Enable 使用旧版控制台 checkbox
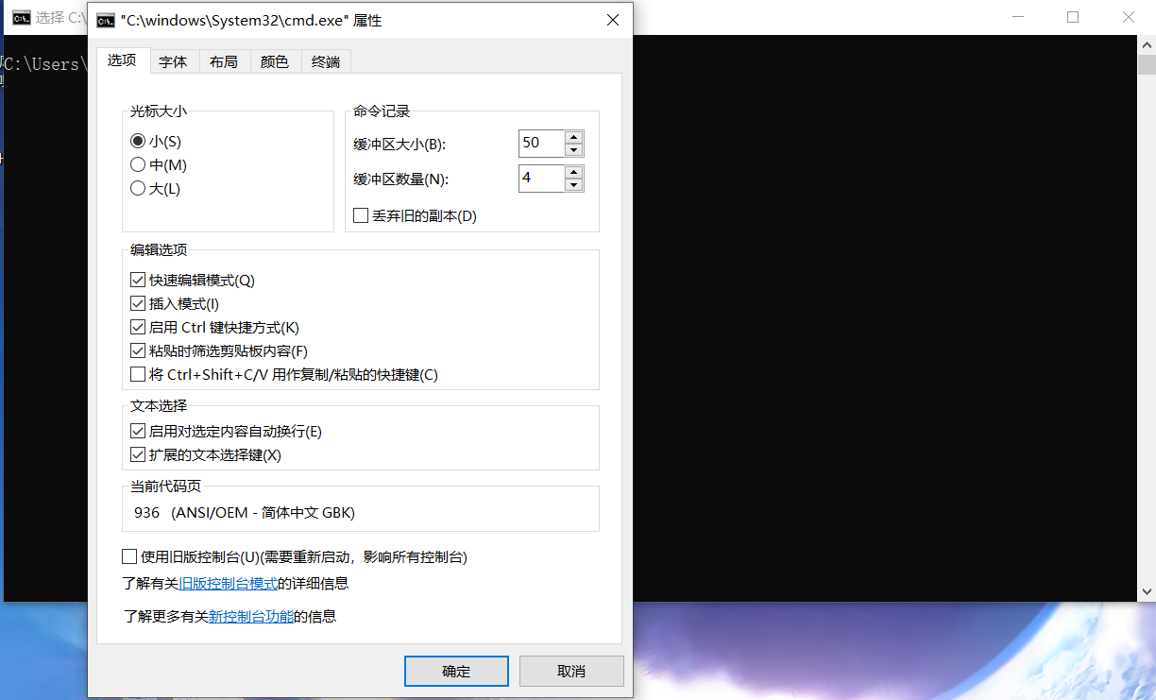The height and width of the screenshot is (700, 1156). pos(129,556)
